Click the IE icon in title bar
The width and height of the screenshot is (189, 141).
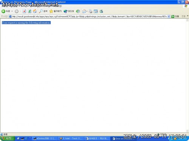point(2,2)
